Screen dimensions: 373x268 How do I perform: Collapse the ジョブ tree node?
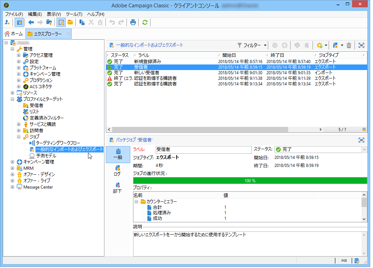(19, 137)
